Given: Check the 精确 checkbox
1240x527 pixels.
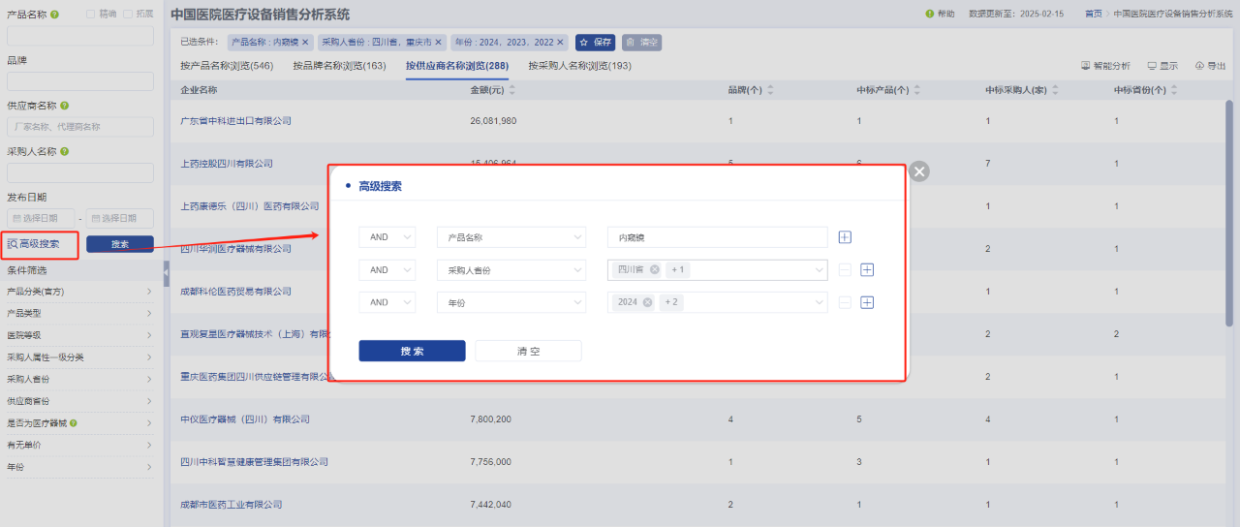Looking at the screenshot, I should coord(91,15).
